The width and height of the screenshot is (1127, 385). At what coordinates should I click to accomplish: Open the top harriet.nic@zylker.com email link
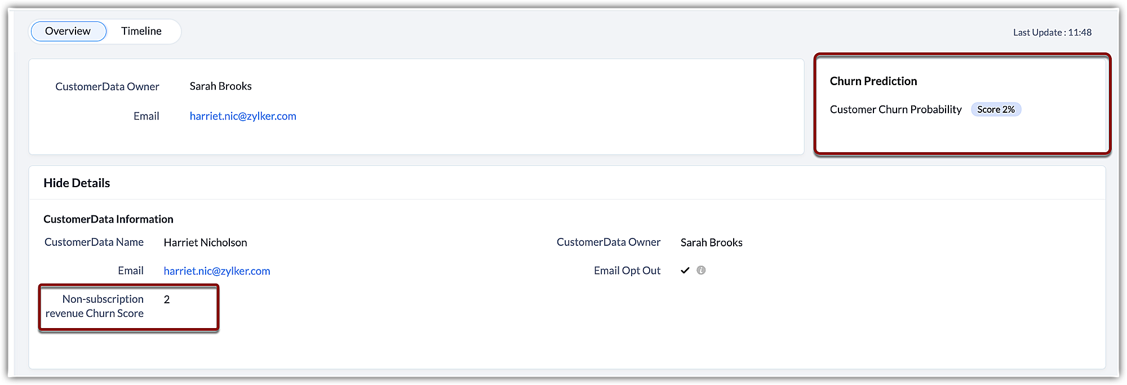tap(243, 116)
